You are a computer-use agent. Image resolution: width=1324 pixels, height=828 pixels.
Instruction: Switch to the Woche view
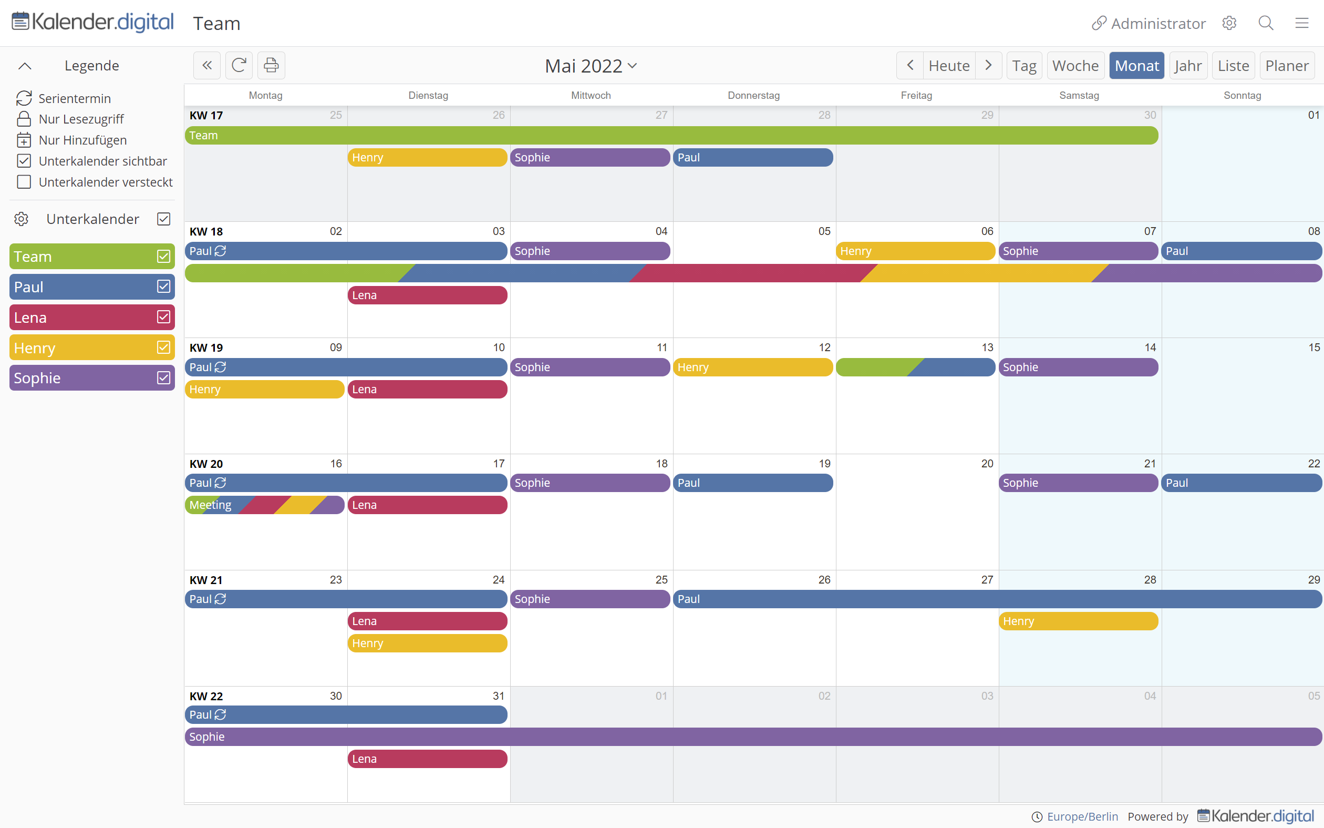[1075, 65]
